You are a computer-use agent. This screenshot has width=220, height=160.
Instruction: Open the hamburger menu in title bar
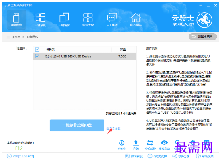pyautogui.click(x=201, y=5)
